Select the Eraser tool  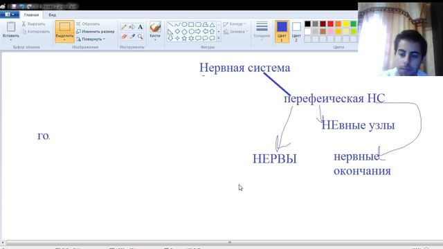[124, 37]
